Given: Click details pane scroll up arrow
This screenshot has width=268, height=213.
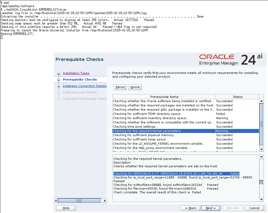Looking at the screenshot, I should [x=261, y=157].
